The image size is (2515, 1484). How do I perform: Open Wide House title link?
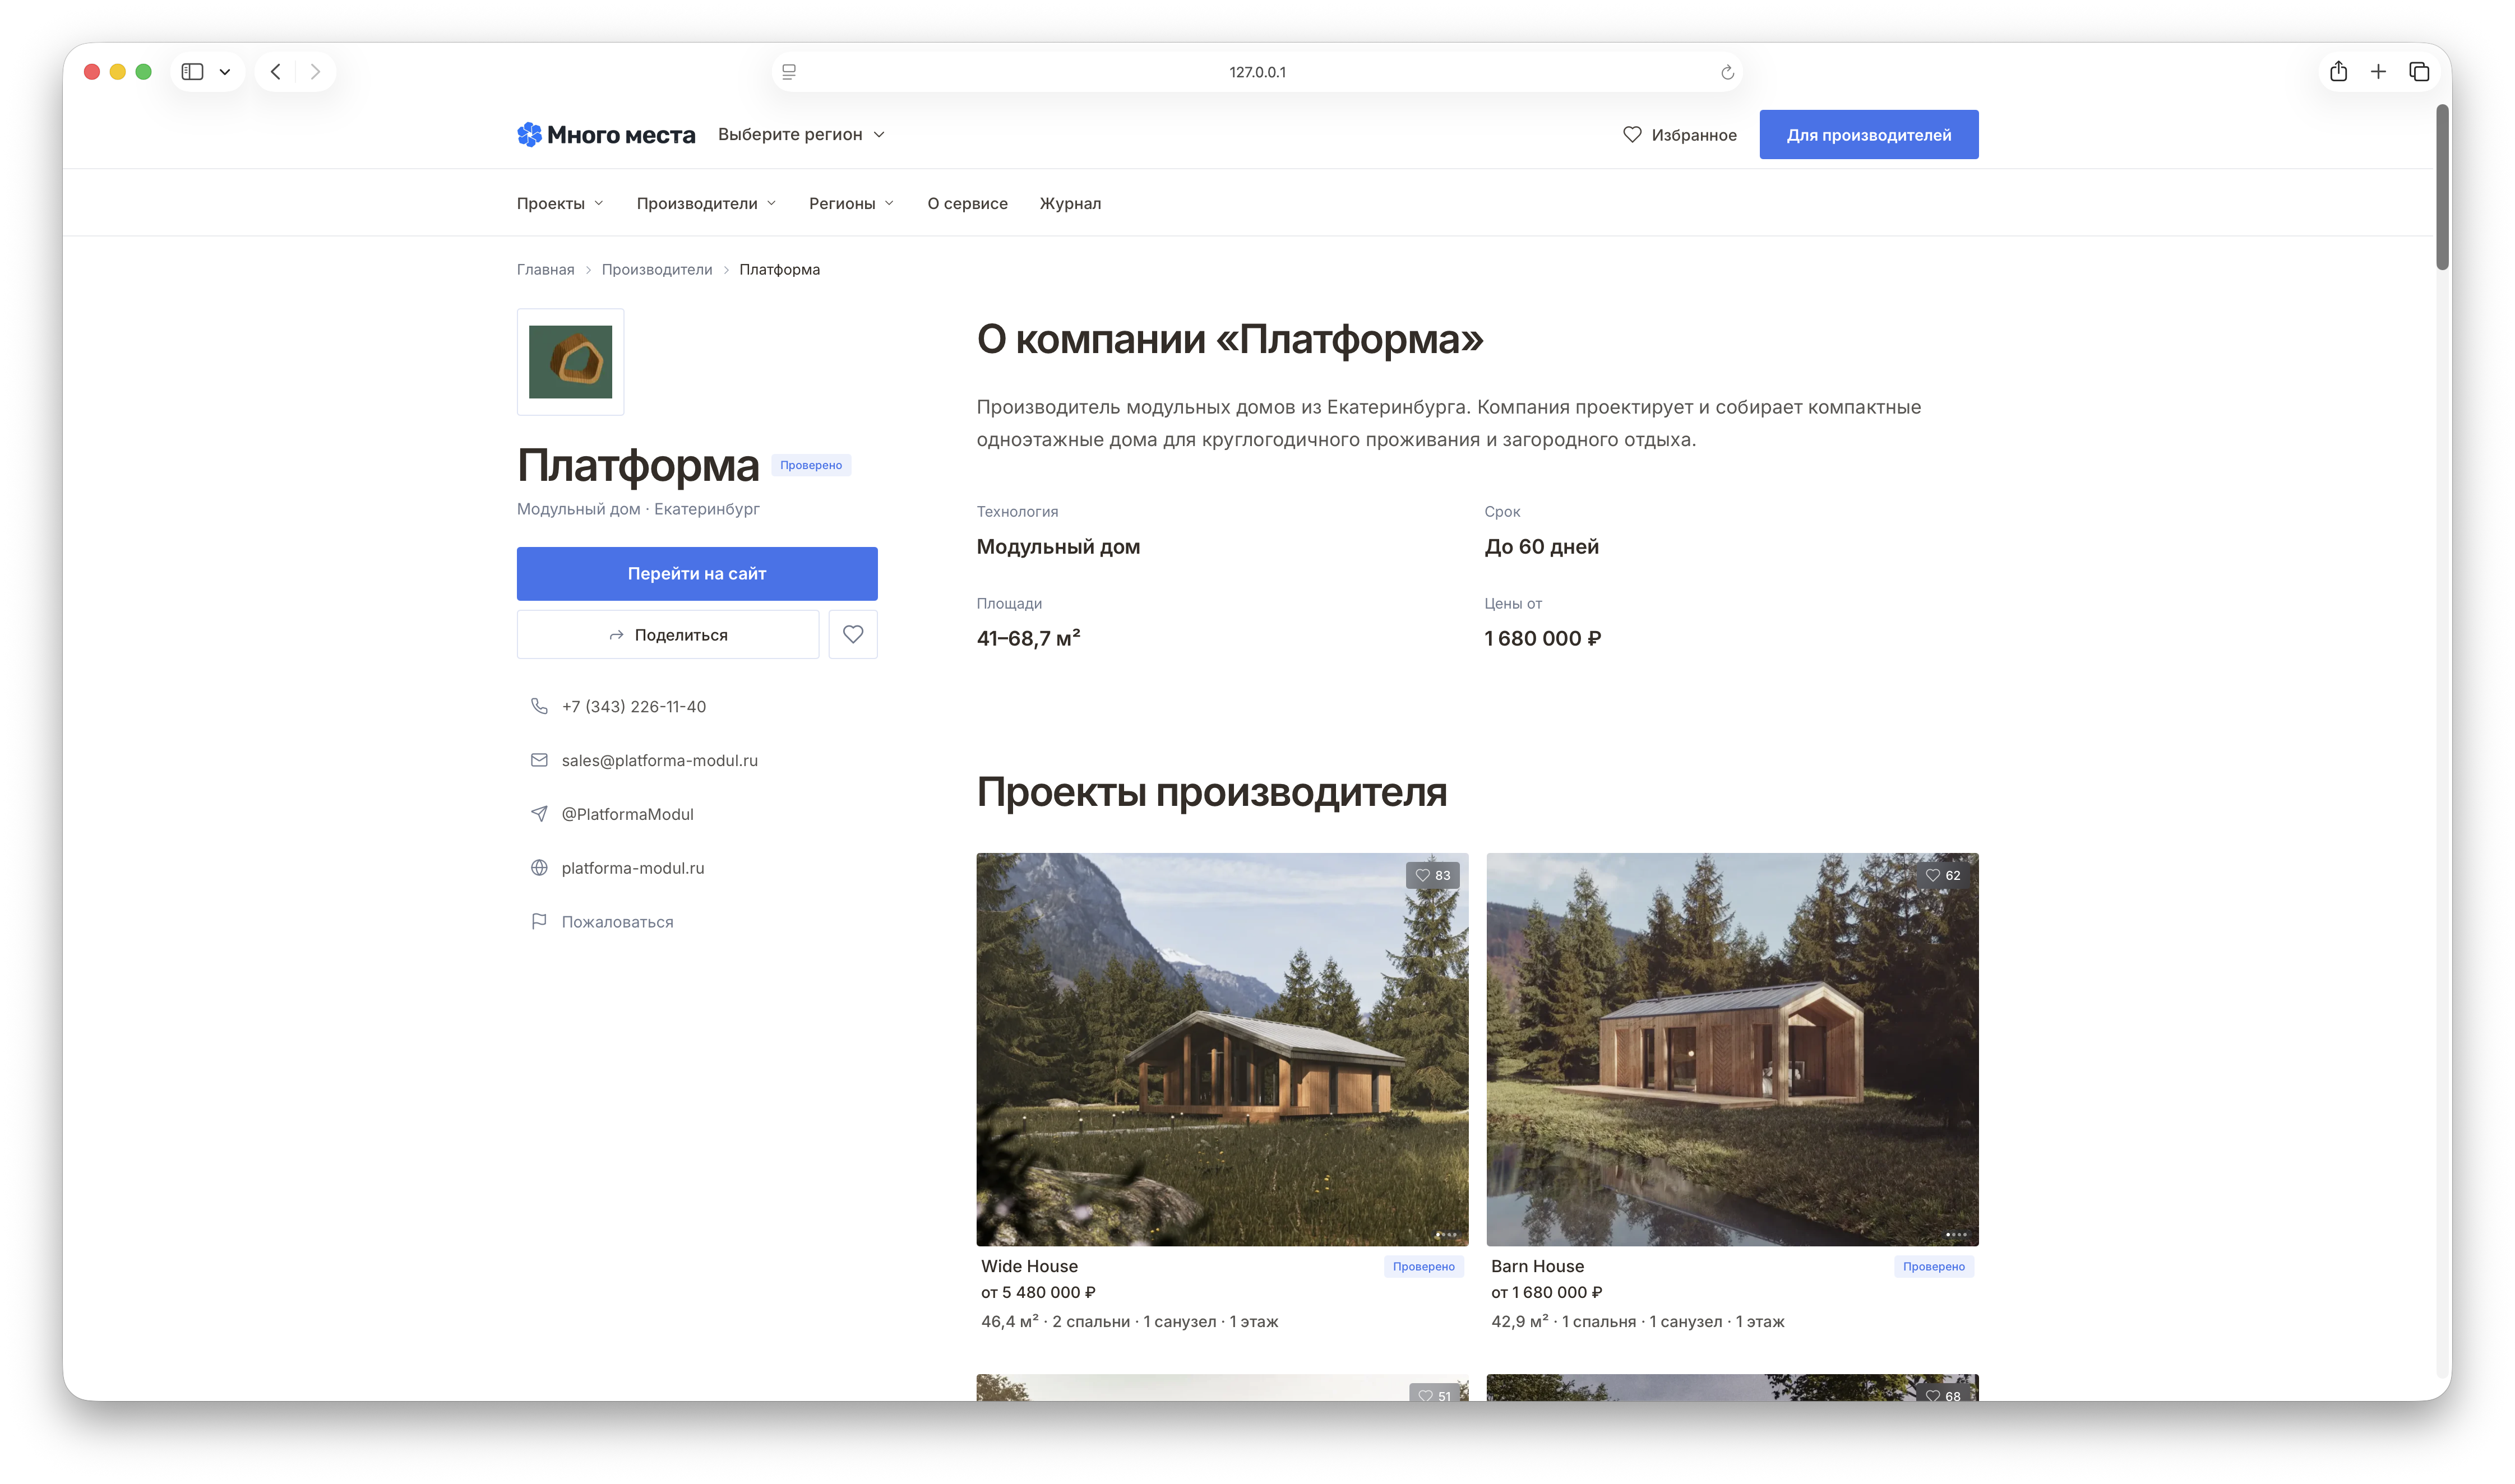point(1028,1267)
